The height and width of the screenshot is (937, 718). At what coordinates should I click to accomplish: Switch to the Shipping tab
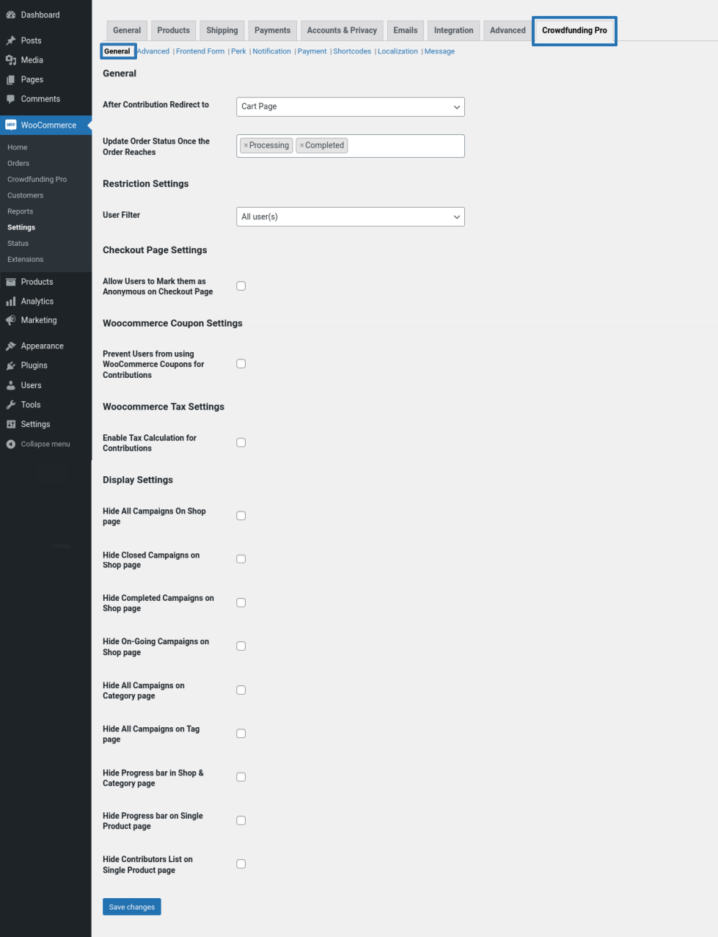[x=221, y=30]
